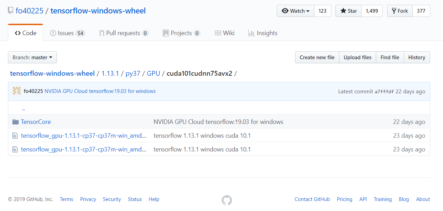Open the Wiki tab
443x211 pixels.
pyautogui.click(x=224, y=33)
